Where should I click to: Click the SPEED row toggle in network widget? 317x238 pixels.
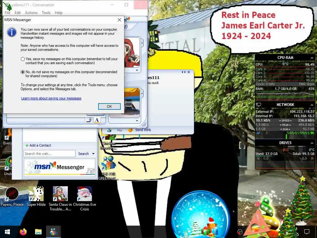pos(285,121)
